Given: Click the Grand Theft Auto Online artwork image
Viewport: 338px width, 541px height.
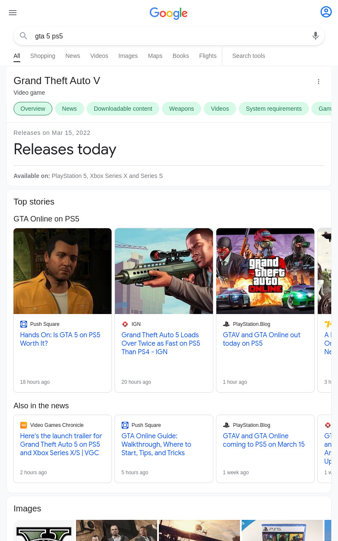Looking at the screenshot, I should pyautogui.click(x=265, y=271).
